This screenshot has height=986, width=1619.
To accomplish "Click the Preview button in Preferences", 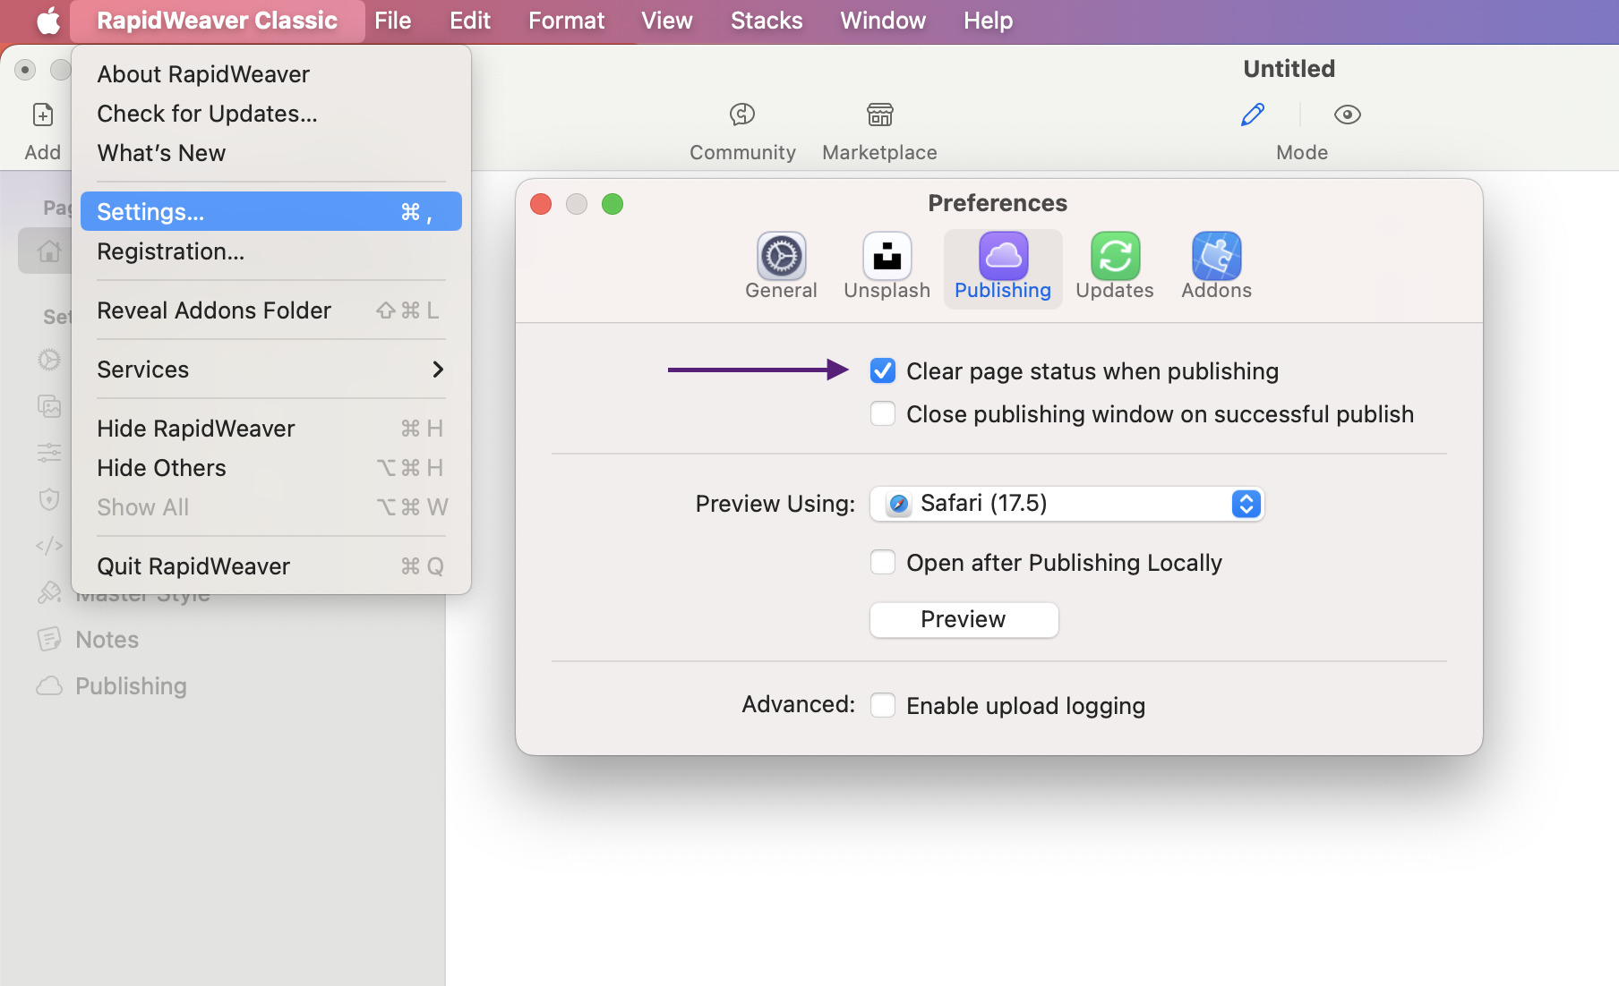I will [x=964, y=619].
